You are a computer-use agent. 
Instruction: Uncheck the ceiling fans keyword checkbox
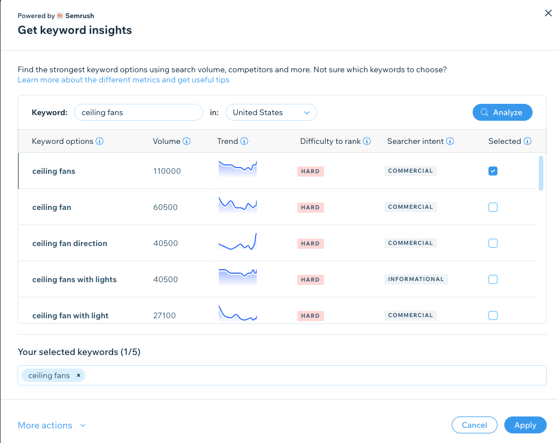(493, 171)
